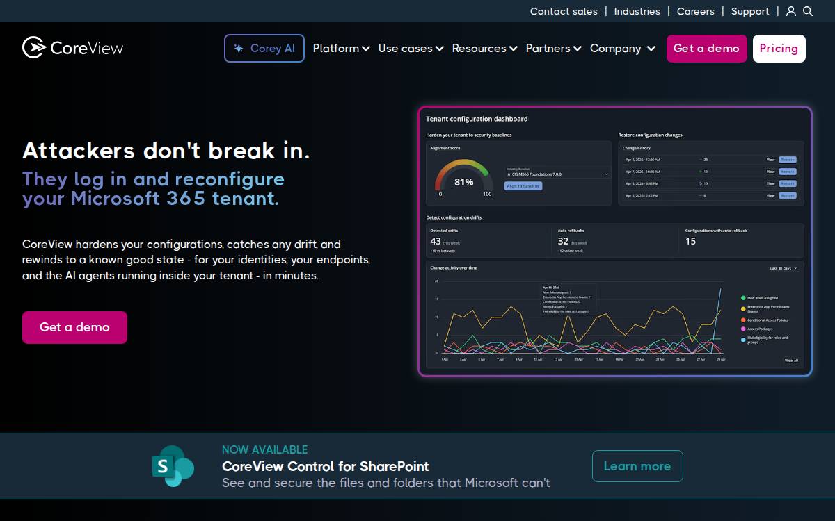Click the 15 auto-rollback configurations value
The height and width of the screenshot is (521, 835).
pos(690,241)
